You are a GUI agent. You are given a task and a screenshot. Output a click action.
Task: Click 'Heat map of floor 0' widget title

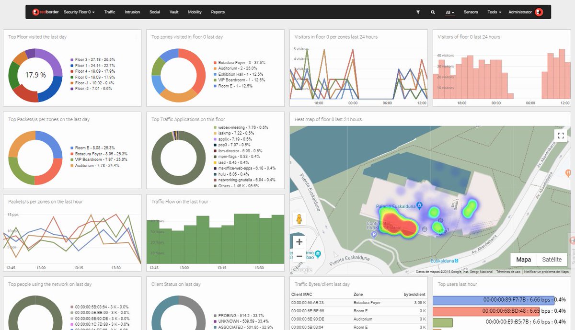click(x=328, y=119)
